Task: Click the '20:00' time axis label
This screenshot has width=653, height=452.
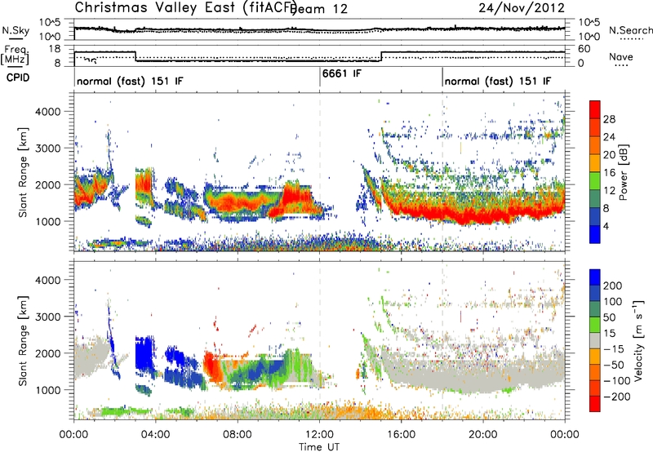Action: click(483, 435)
